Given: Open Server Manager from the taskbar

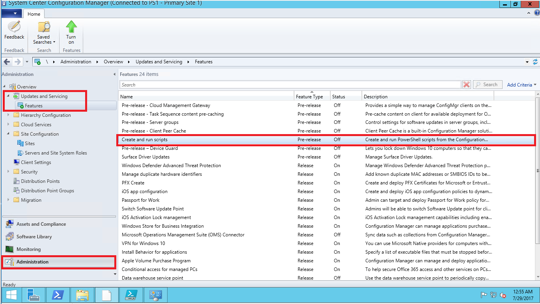Looking at the screenshot, I should 34,295.
